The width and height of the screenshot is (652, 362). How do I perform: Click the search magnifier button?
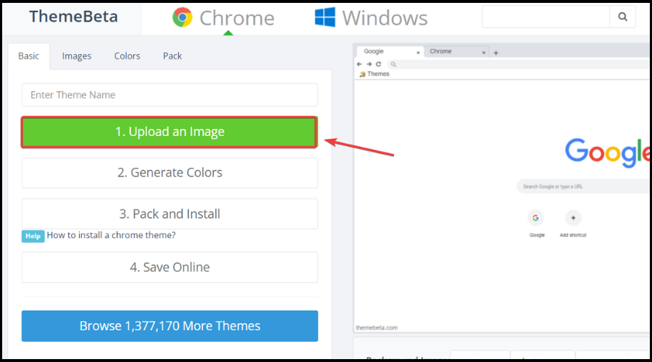622,17
